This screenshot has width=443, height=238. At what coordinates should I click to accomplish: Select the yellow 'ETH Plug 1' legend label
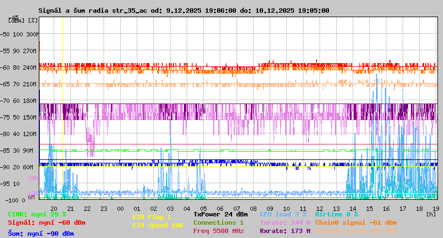(152, 217)
